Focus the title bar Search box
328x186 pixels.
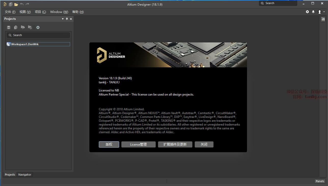278,3
